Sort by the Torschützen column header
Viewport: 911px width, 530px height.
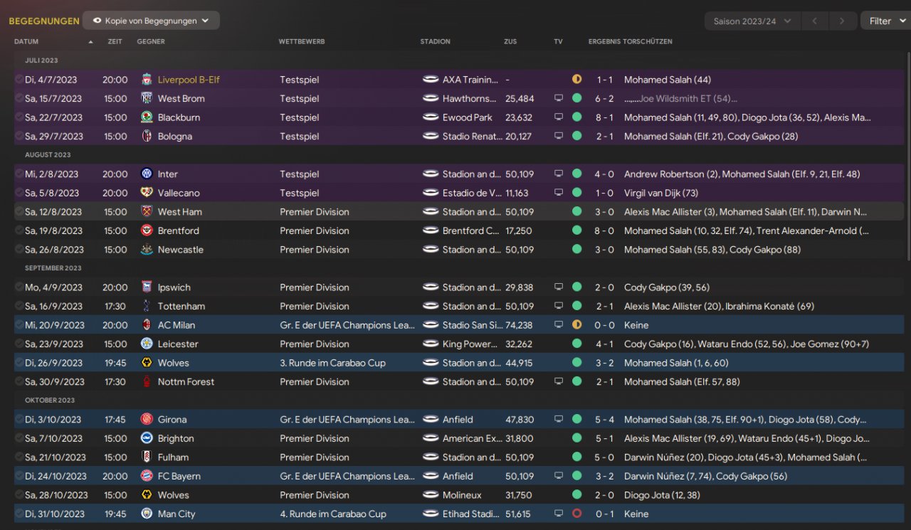(x=648, y=41)
